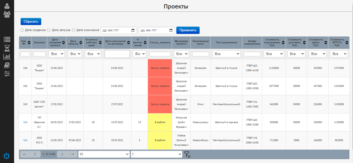Image resolution: width=353 pixels, height=163 pixels.
Task: Click the Сбросить button
Action: click(x=31, y=22)
